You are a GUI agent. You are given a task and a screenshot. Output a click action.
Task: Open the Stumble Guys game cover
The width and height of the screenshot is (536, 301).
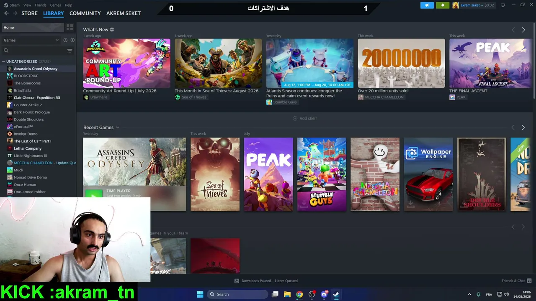[322, 174]
